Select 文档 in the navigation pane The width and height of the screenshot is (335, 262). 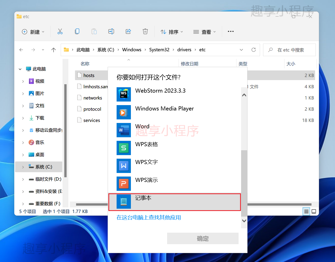click(40, 106)
